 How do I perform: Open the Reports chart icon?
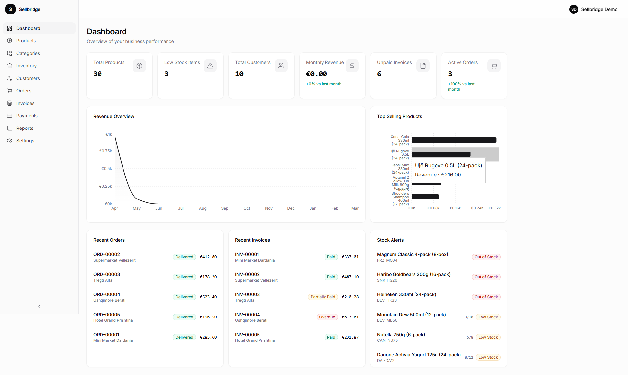coord(10,128)
